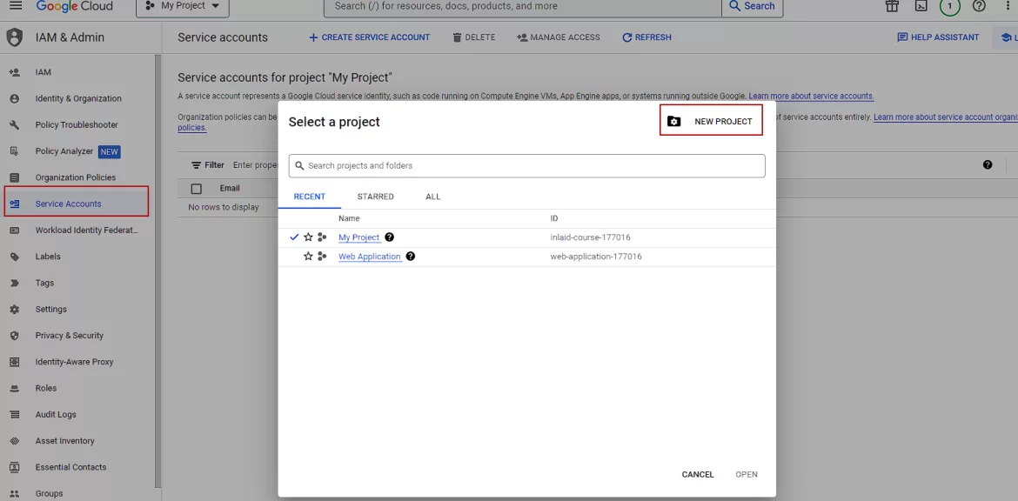Switch to the STARRED tab
Image resolution: width=1018 pixels, height=501 pixels.
(x=375, y=197)
